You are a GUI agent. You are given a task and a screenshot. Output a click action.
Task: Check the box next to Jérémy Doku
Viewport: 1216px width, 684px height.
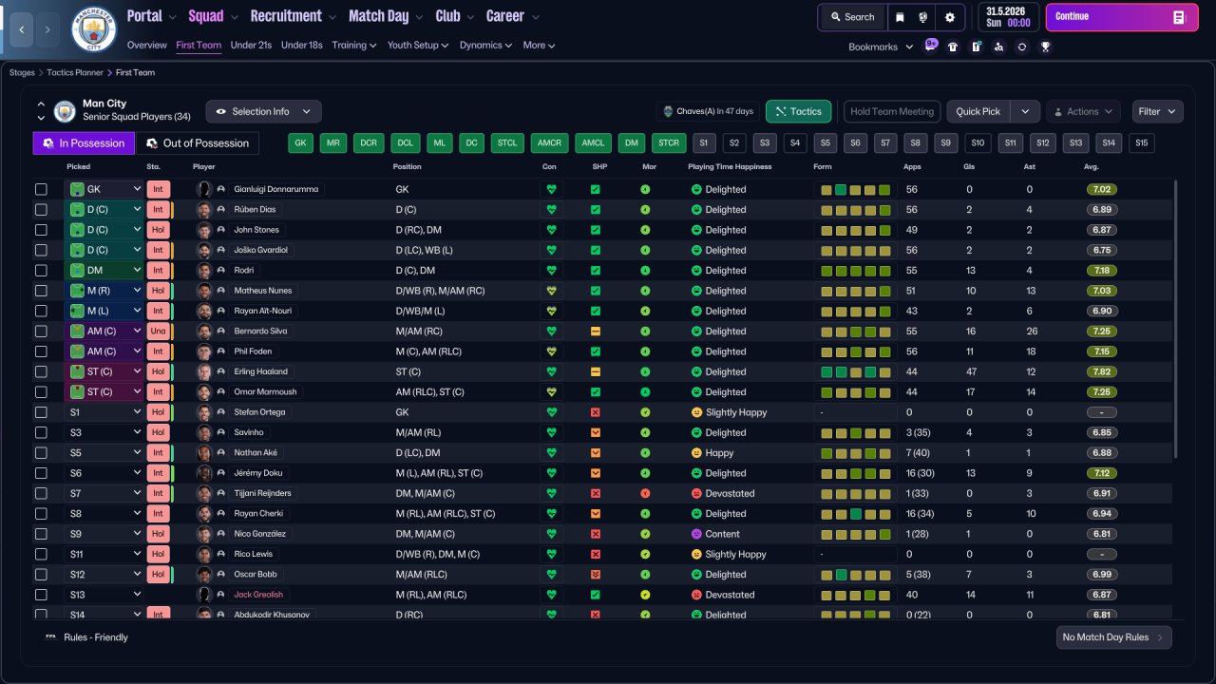click(x=41, y=473)
